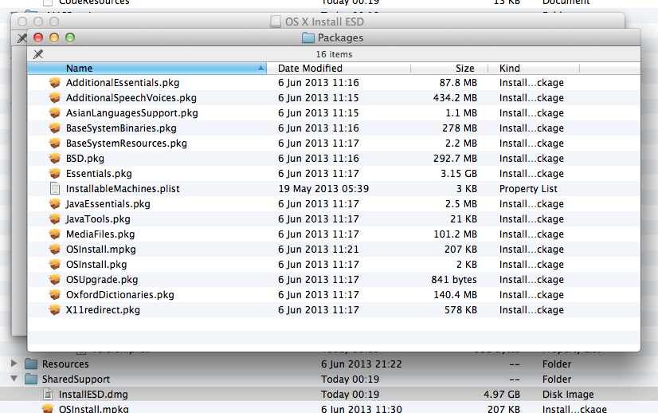Click the Property List kind cell
The image size is (658, 413).
click(528, 189)
